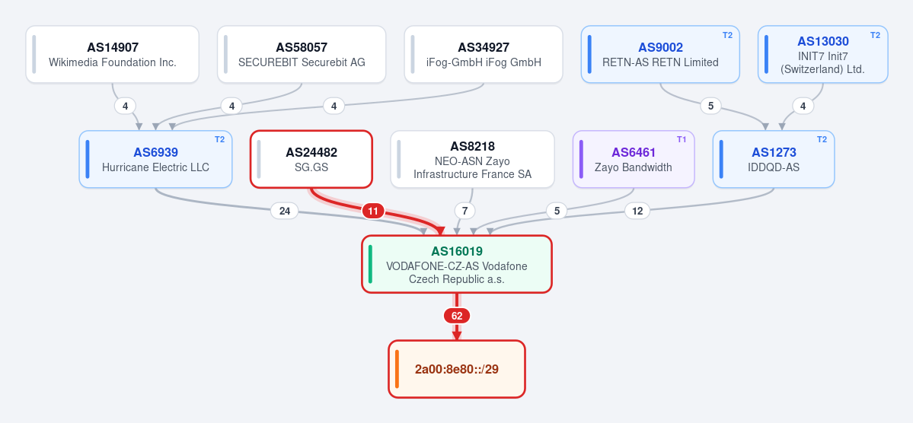Viewport: 913px width, 423px height.
Task: Click the T1 badge on AS6461
Action: (x=682, y=140)
